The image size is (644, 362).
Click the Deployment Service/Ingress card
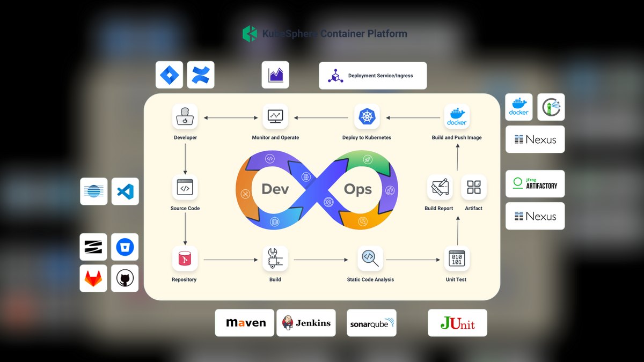tap(373, 76)
